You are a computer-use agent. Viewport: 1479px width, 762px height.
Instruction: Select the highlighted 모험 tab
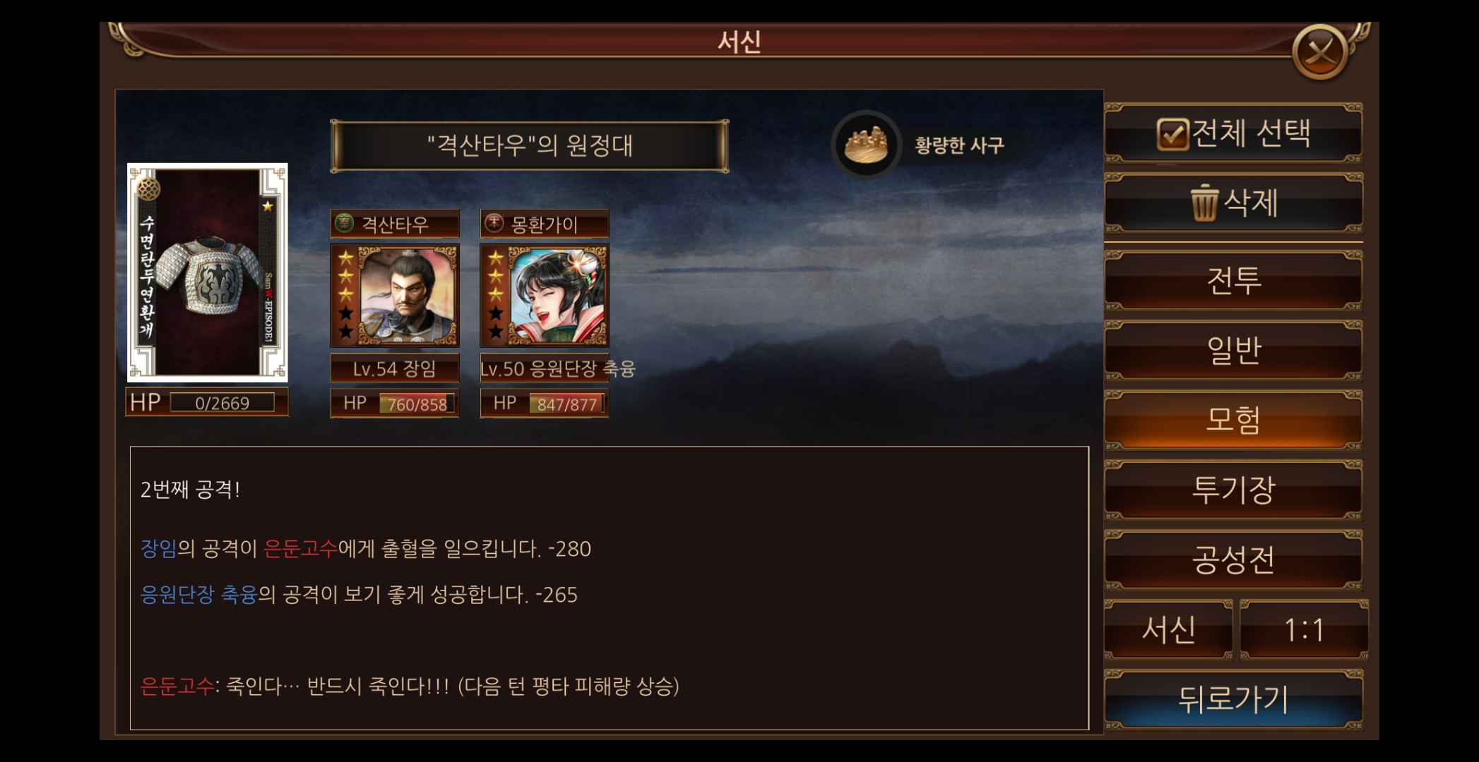[x=1233, y=420]
